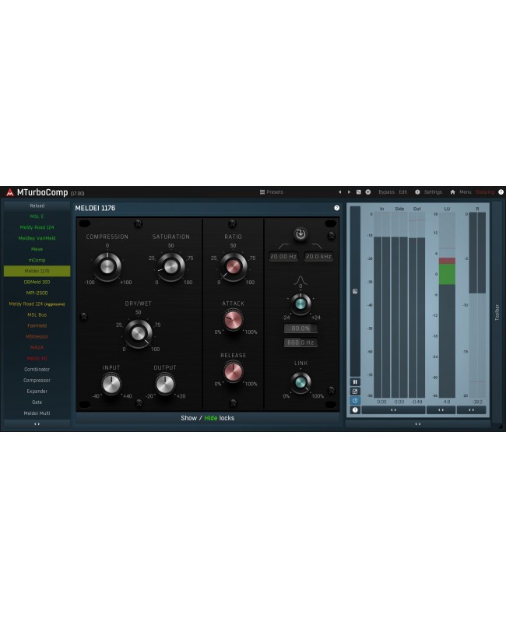The height and width of the screenshot is (618, 506).
Task: Pause the meters
Action: 355,382
